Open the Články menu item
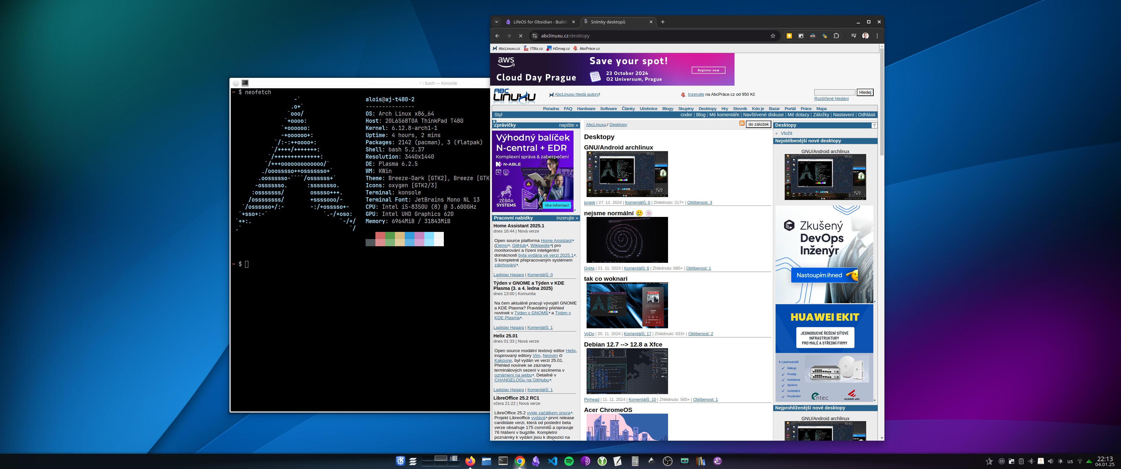 pos(628,109)
